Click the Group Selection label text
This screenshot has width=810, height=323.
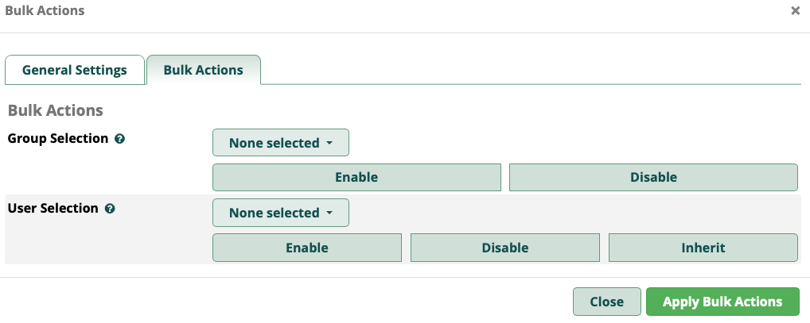58,138
